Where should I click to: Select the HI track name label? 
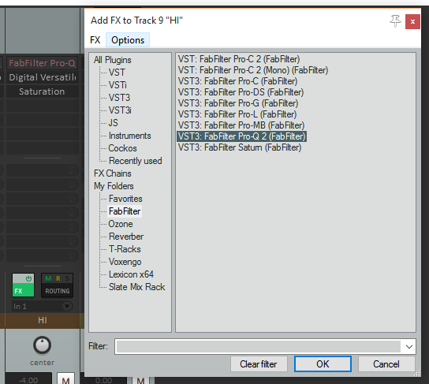[x=42, y=320]
